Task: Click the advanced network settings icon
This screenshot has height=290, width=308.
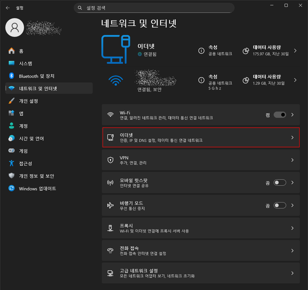Action: [x=110, y=273]
